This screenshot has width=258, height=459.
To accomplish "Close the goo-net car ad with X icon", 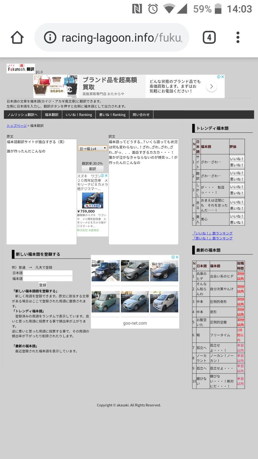I will [177, 257].
